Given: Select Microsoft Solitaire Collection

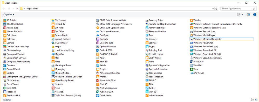Looking at the screenshot, I should coord(67,77).
